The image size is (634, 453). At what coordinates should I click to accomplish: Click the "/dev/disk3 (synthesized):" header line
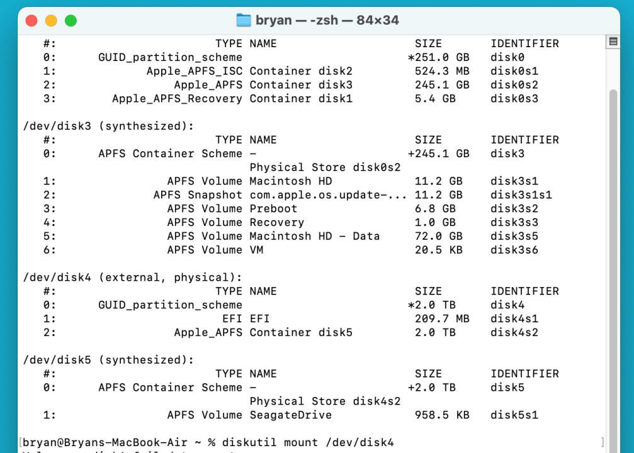[108, 126]
